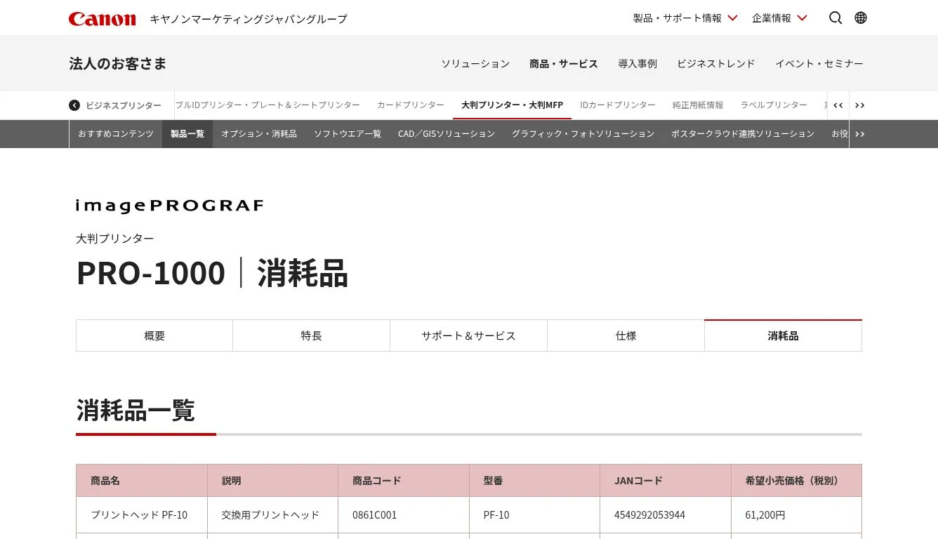Switch to the サポート＆サービス tab
This screenshot has width=938, height=539.
click(469, 336)
